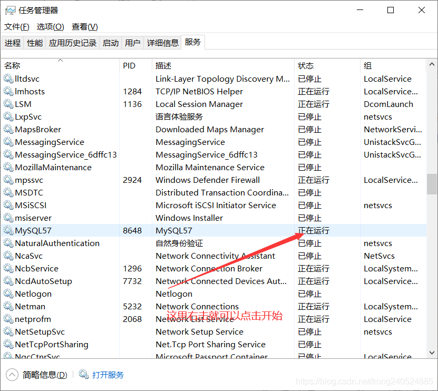This screenshot has width=438, height=391.
Task: Select the MessagingService name cell
Action: pos(50,142)
